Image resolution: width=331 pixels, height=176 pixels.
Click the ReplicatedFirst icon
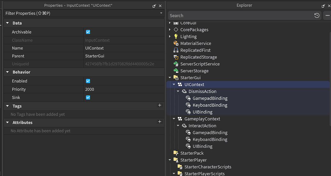coord(176,50)
